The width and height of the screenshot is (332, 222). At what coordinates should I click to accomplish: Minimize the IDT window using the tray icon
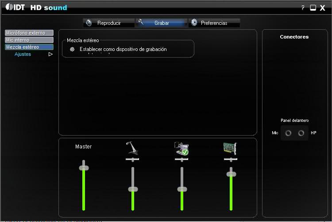coord(313,8)
